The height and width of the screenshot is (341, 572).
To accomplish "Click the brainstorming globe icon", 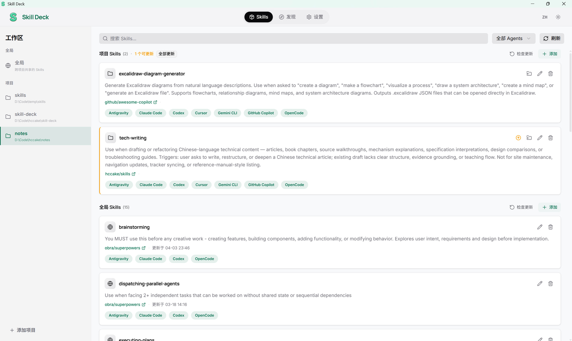I will [110, 227].
